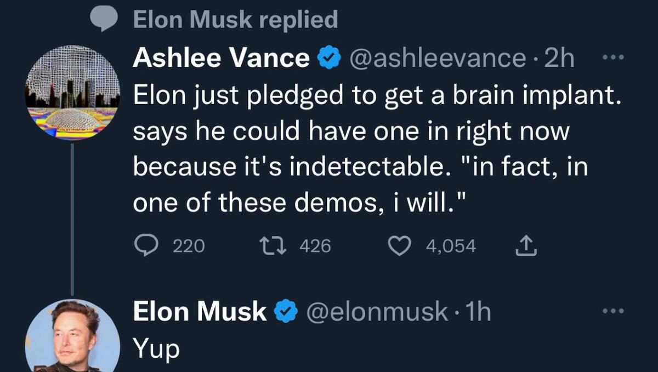Open the "Elon Musk replied" context label

click(235, 20)
